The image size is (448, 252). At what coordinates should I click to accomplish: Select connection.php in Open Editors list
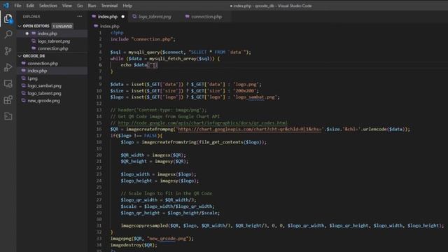tap(53, 48)
